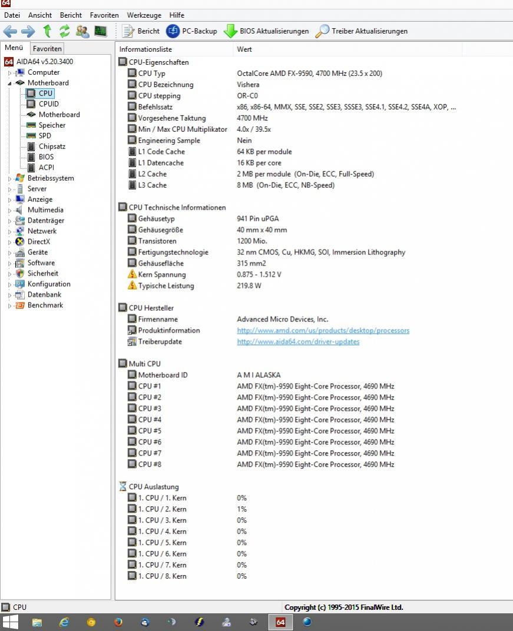Open the system monitor graph toolbar icon

click(100, 31)
